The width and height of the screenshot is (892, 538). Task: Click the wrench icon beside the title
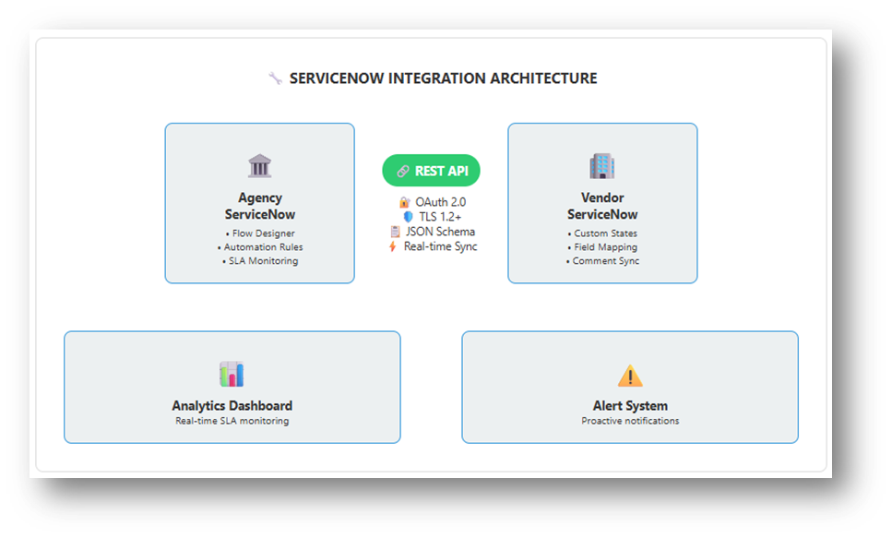pos(275,78)
